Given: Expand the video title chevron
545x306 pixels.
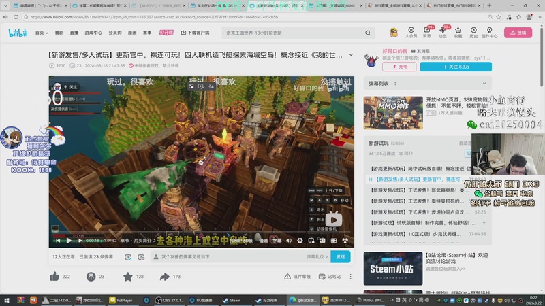Looking at the screenshot, I should (351, 55).
